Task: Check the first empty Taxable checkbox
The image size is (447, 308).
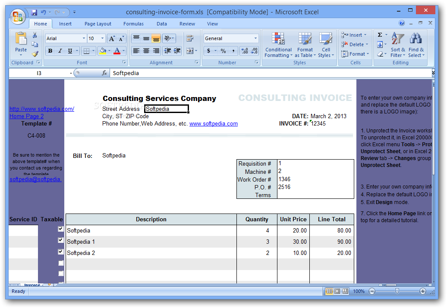Action: (61, 263)
